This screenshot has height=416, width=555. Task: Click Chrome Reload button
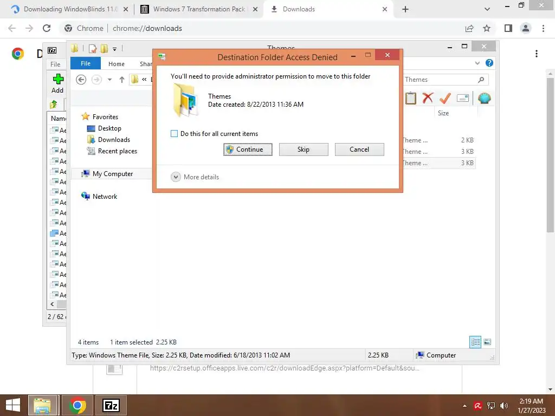click(47, 28)
